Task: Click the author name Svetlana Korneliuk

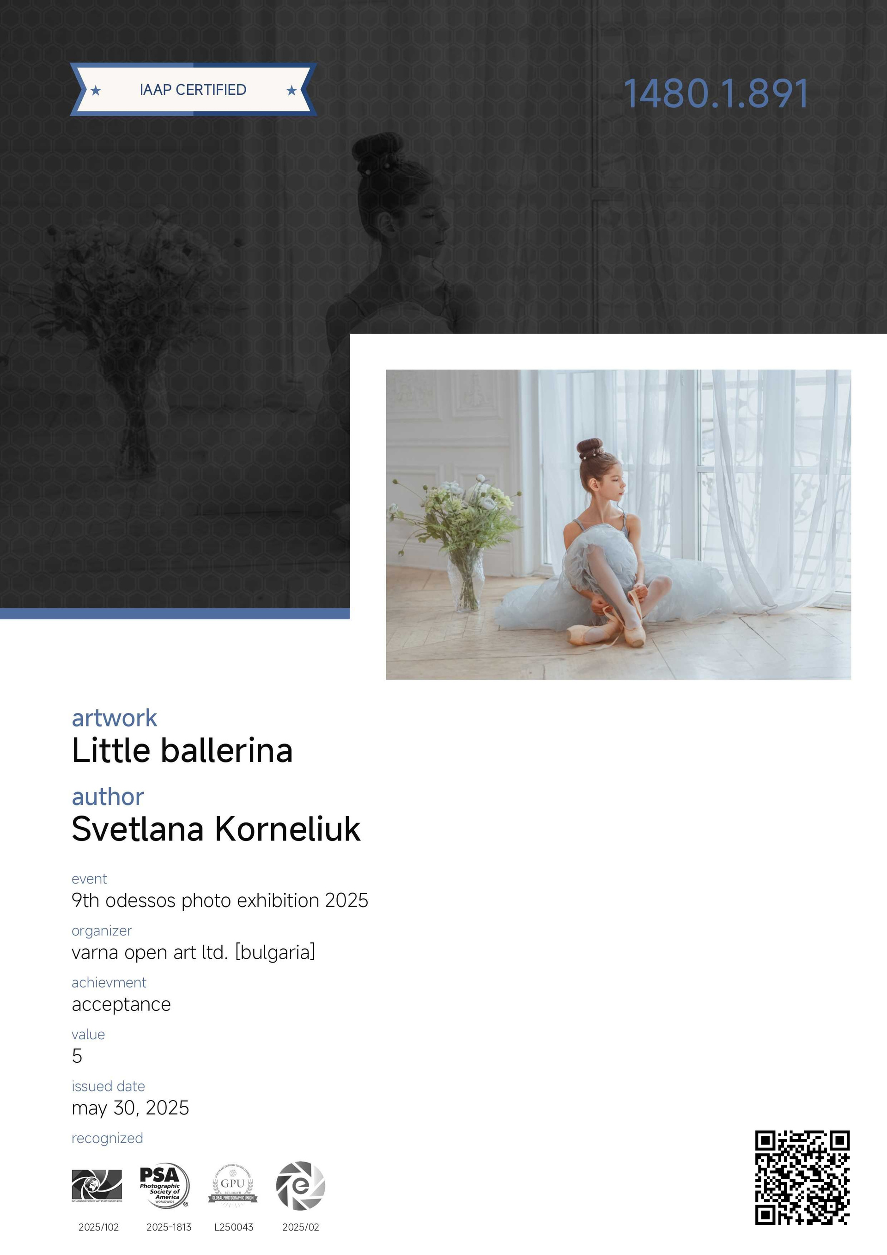Action: (x=216, y=829)
